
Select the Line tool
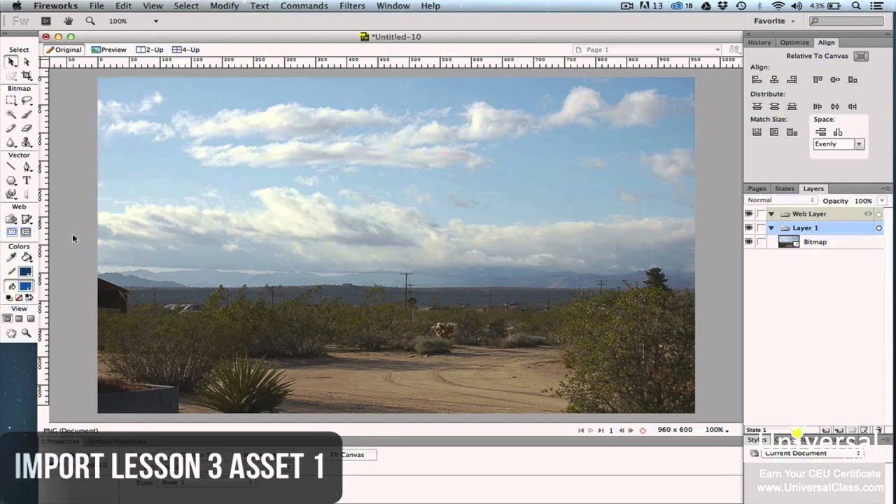click(x=11, y=167)
